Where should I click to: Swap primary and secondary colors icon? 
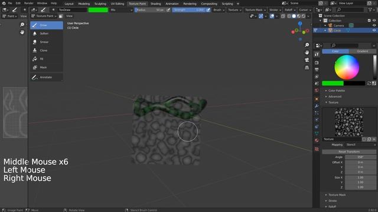[369, 83]
